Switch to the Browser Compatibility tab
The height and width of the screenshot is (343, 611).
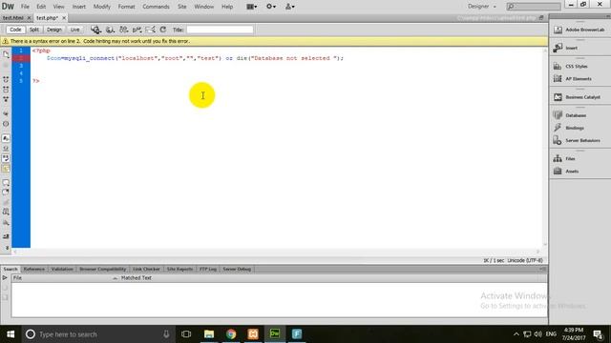[102, 269]
